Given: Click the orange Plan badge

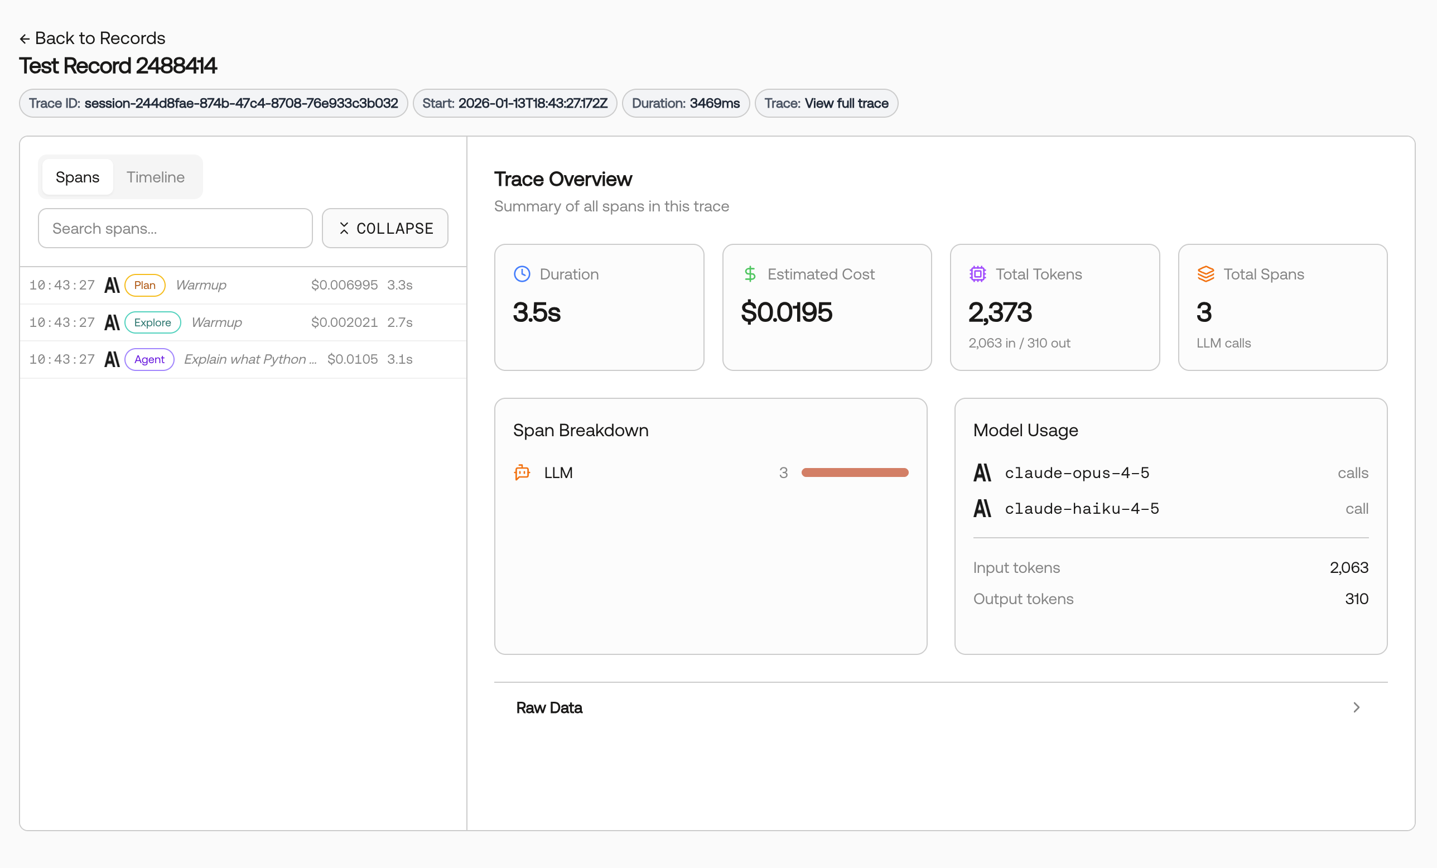Looking at the screenshot, I should click(144, 285).
